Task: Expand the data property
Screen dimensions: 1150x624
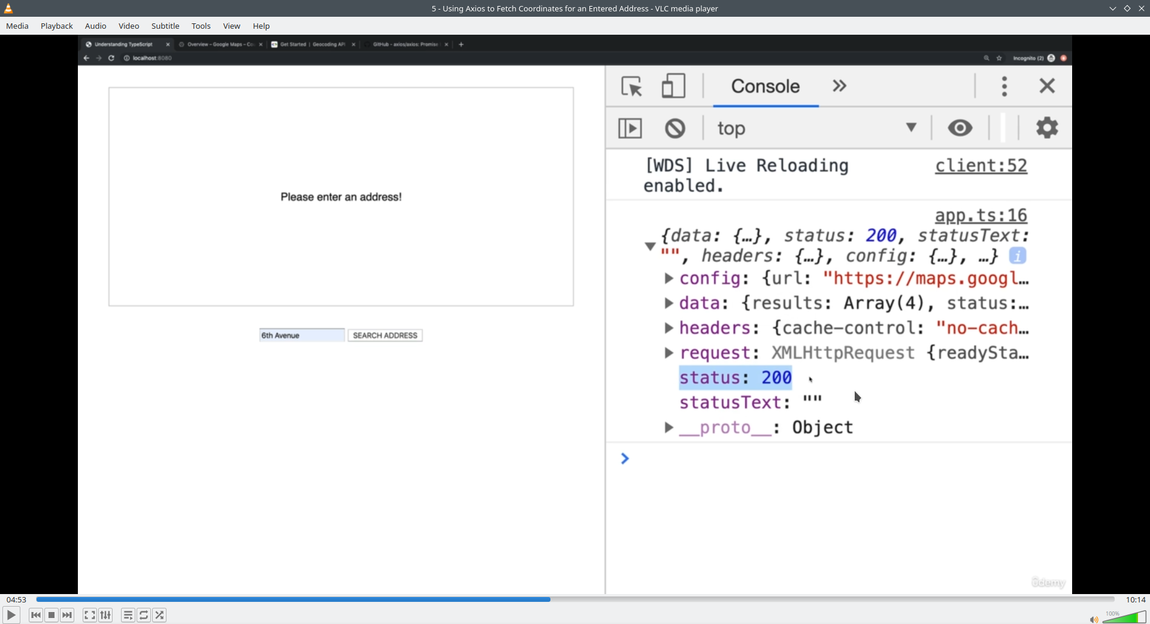Action: (x=669, y=304)
